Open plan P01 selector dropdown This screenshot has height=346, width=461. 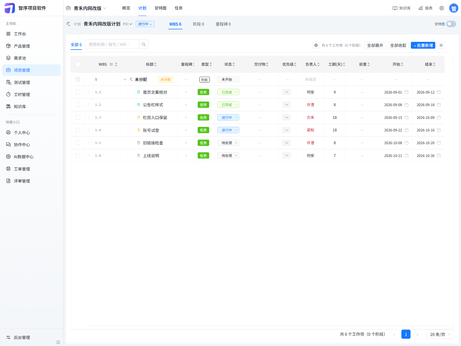coord(127,24)
